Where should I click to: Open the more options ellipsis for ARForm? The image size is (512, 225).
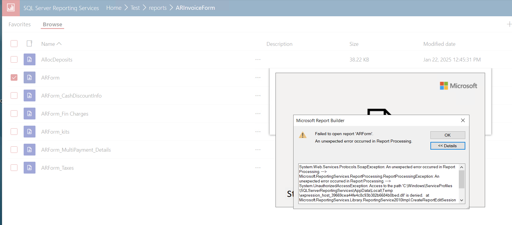coord(258,77)
